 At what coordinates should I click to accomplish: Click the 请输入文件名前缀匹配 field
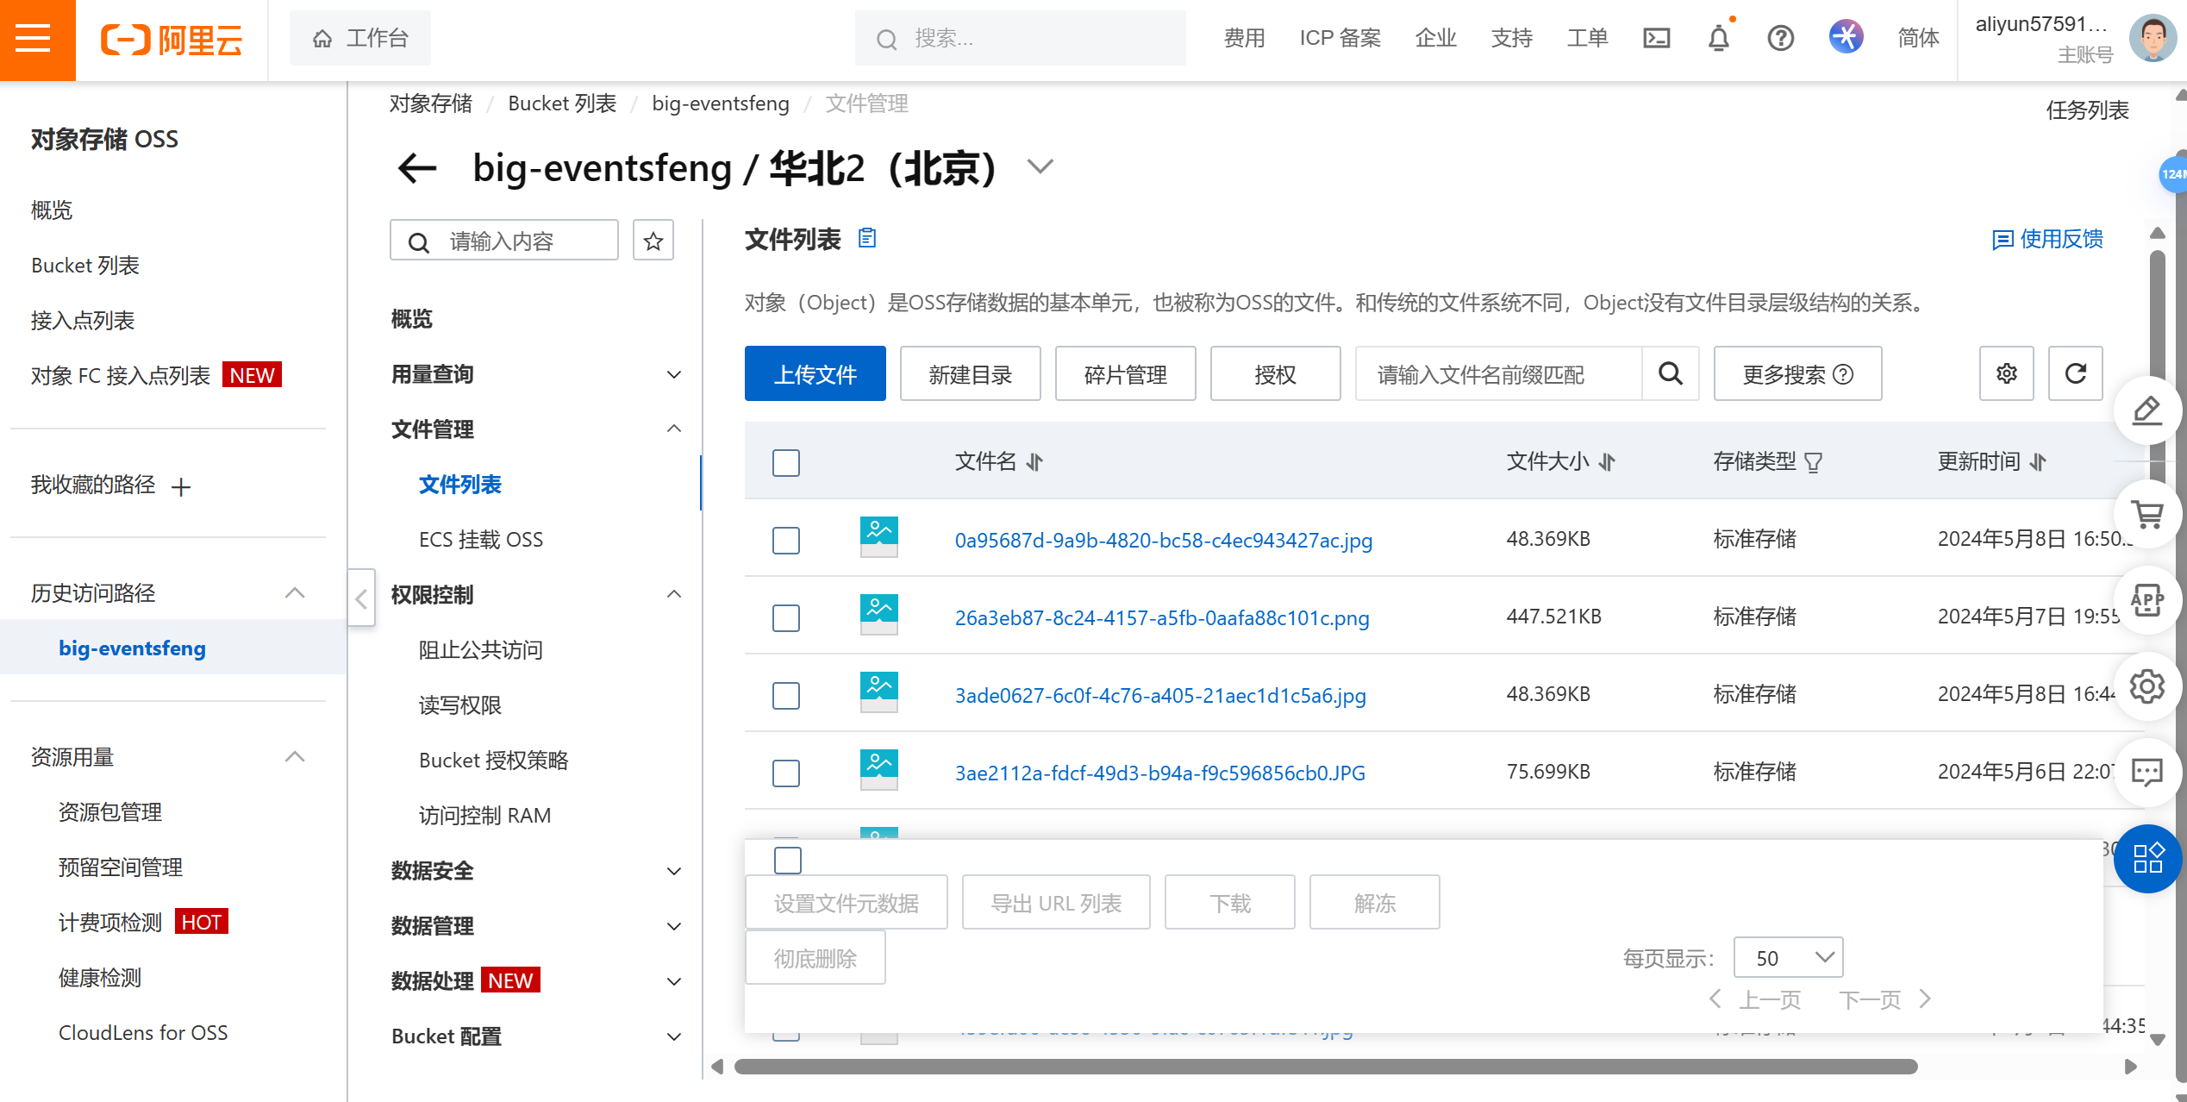[x=1498, y=373]
